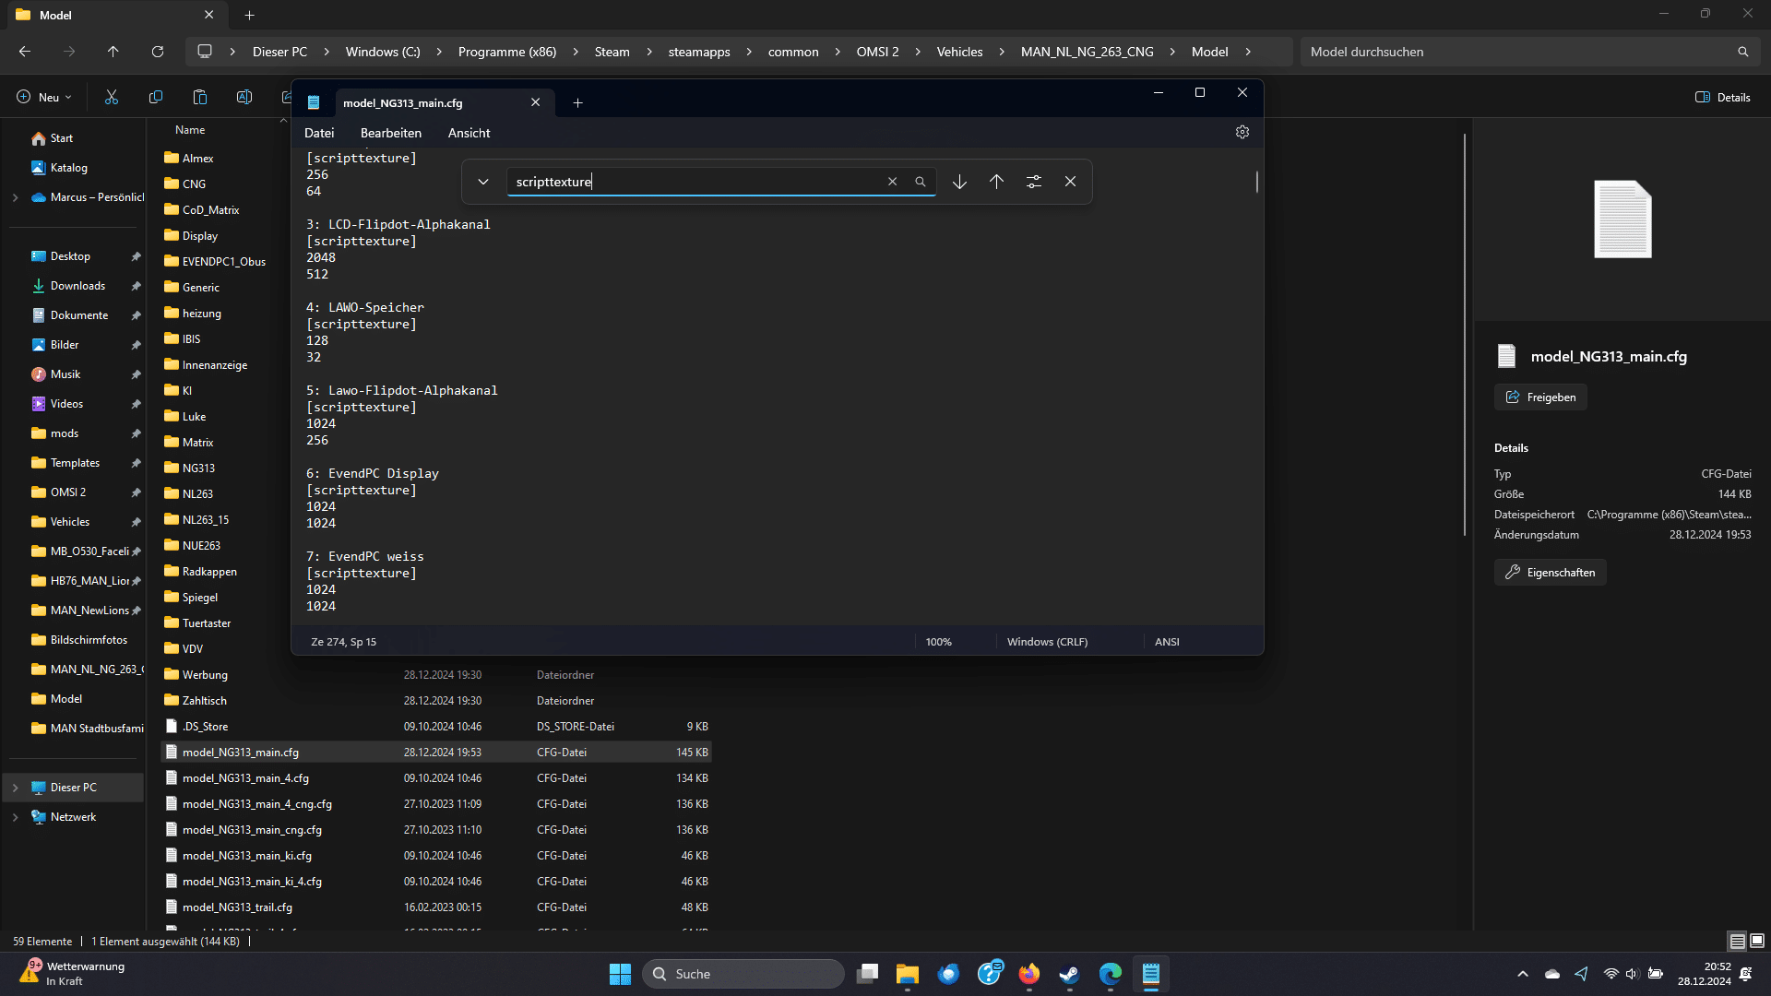
Task: Switch to large icons view
Action: pyautogui.click(x=1757, y=941)
